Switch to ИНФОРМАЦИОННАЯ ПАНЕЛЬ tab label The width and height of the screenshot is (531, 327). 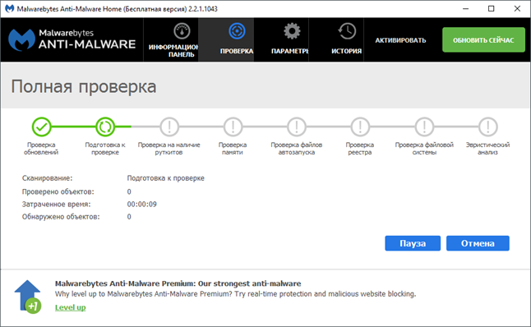click(173, 51)
